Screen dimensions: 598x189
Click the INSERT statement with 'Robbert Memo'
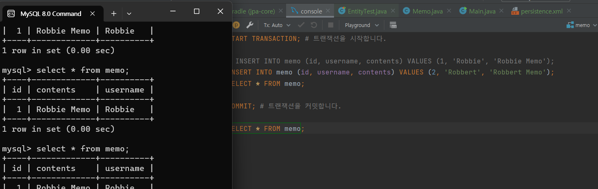point(393,72)
